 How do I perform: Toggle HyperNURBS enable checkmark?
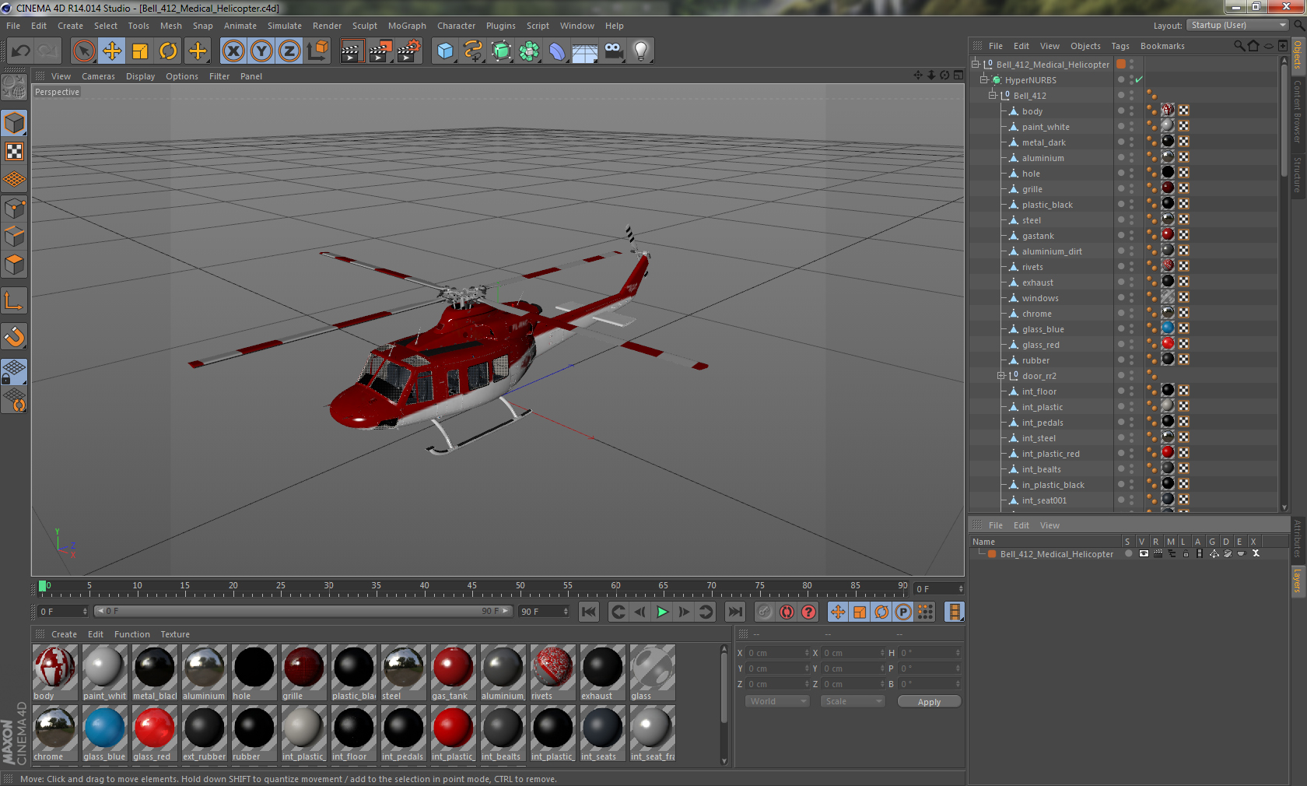pyautogui.click(x=1139, y=79)
